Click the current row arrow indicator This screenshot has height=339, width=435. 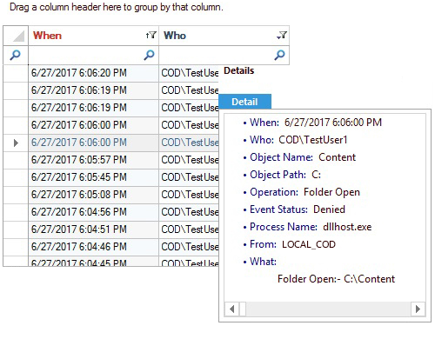coord(16,143)
